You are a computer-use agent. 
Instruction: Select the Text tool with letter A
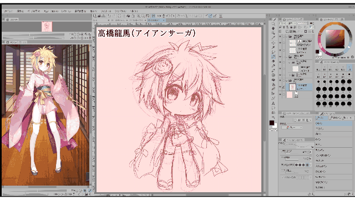[x=273, y=103]
